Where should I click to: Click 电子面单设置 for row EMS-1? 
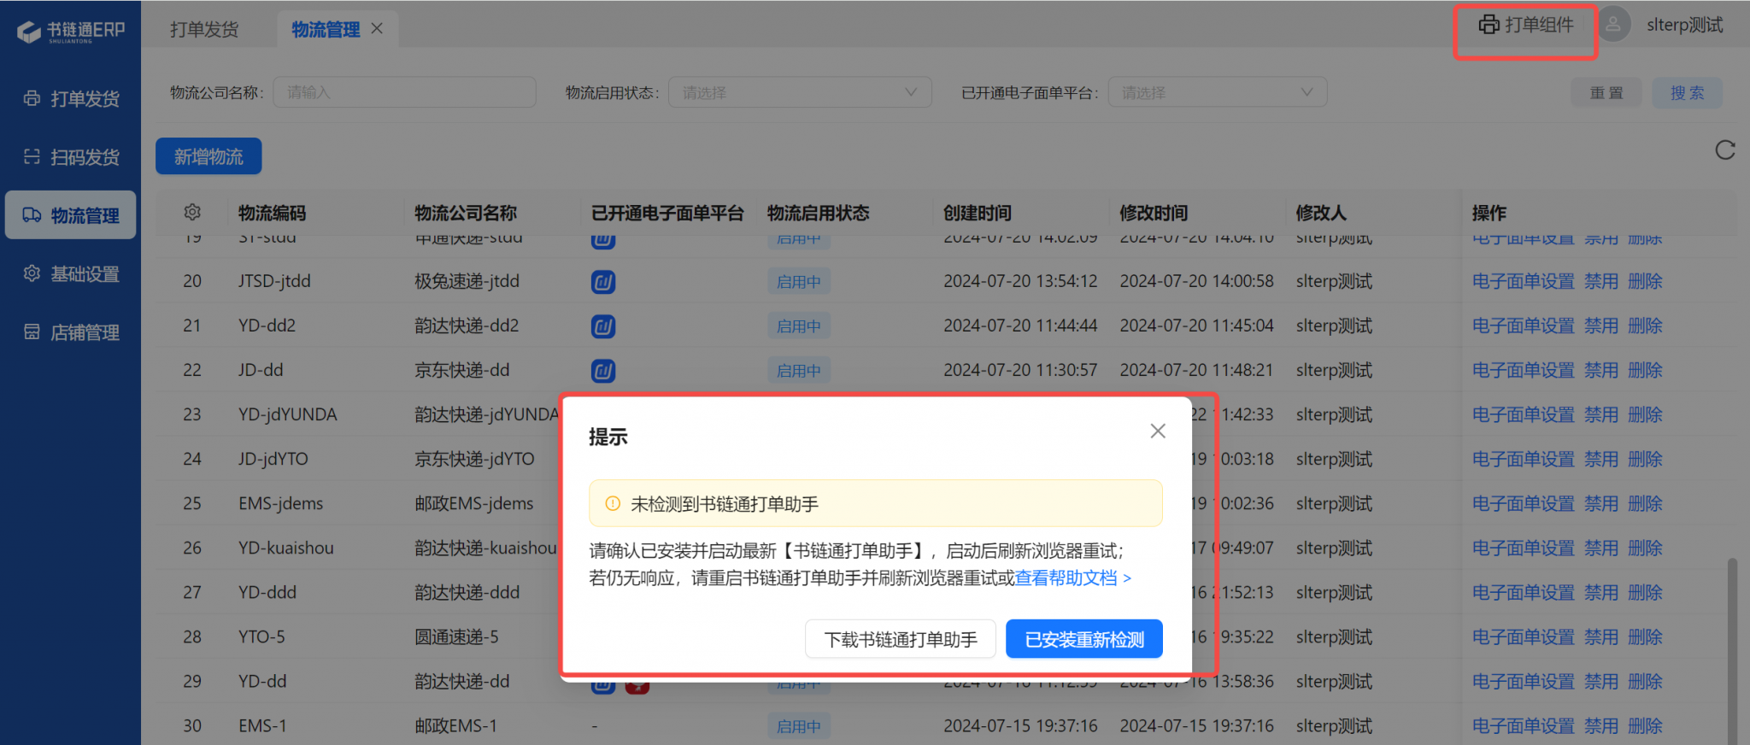point(1523,725)
